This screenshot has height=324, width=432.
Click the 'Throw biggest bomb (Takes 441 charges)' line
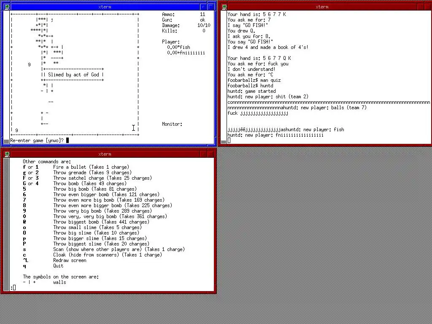tap(101, 222)
